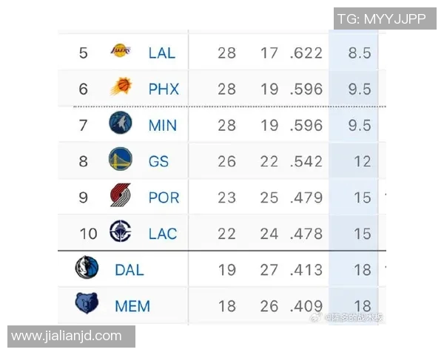
Task: Open the LAC team page link
Action: tap(163, 234)
